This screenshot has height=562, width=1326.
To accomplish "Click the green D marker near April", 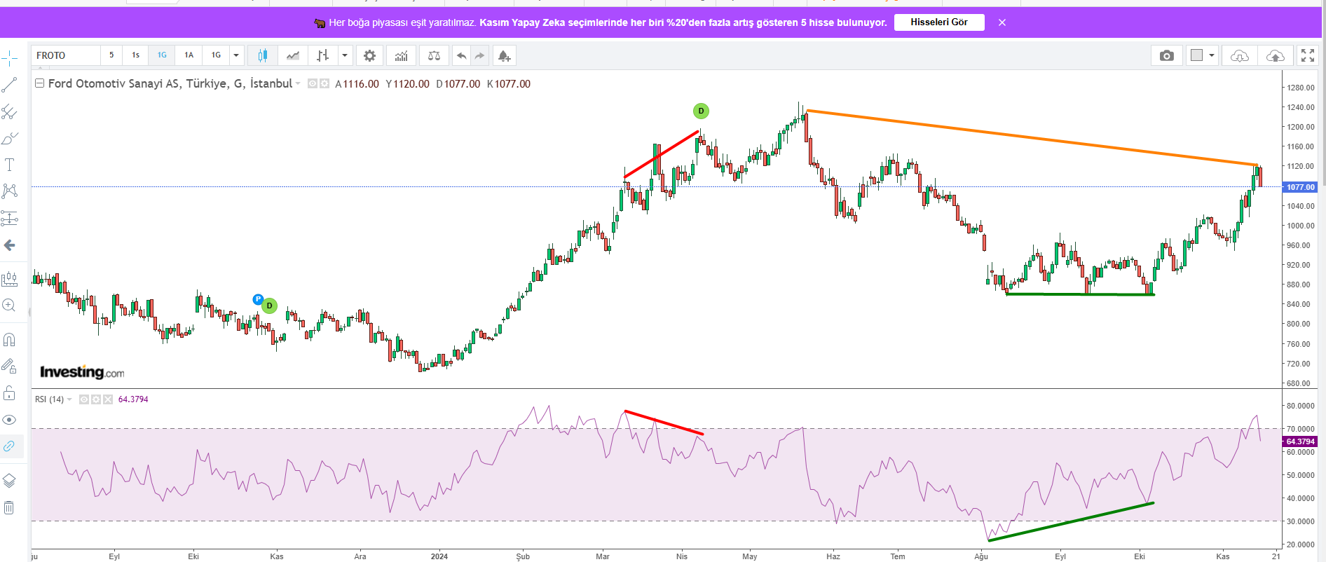I will [701, 111].
